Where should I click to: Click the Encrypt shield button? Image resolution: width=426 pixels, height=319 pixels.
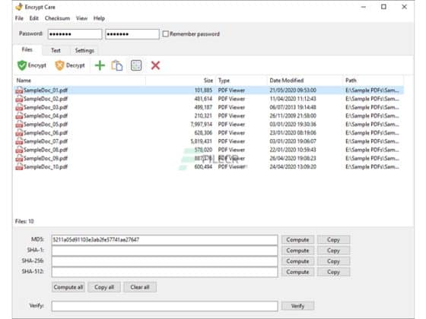click(x=32, y=65)
